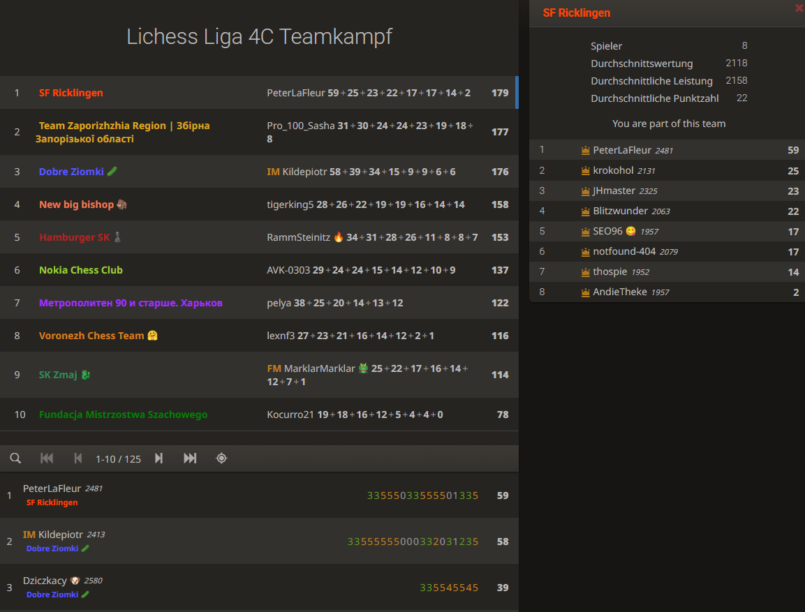This screenshot has width=805, height=612.
Task: Click the crosshair to locate your player
Action: click(221, 458)
